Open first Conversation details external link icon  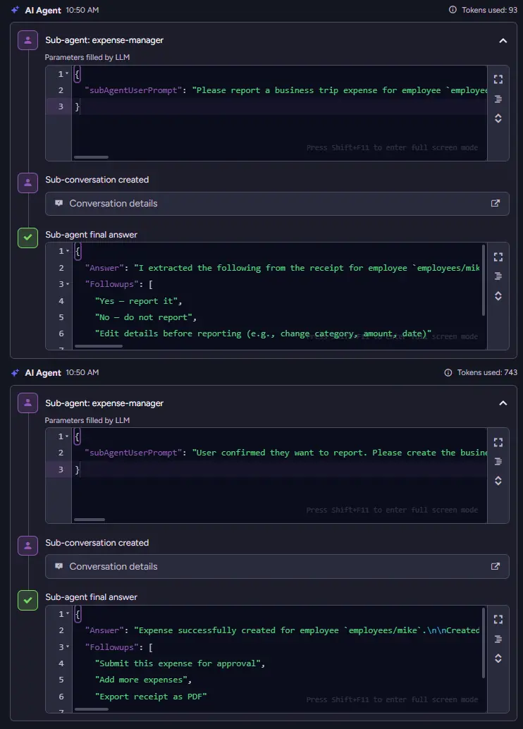pos(496,203)
